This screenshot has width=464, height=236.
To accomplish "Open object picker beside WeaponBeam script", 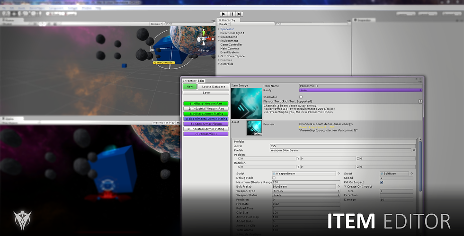I will (x=339, y=174).
